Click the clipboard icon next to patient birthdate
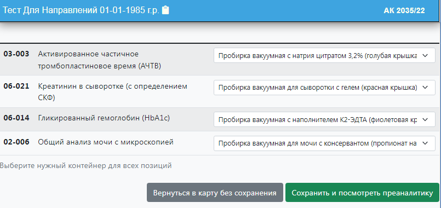This screenshot has height=208, width=441. 165,10
